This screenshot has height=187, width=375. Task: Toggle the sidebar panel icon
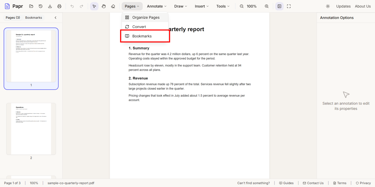[x=279, y=6]
